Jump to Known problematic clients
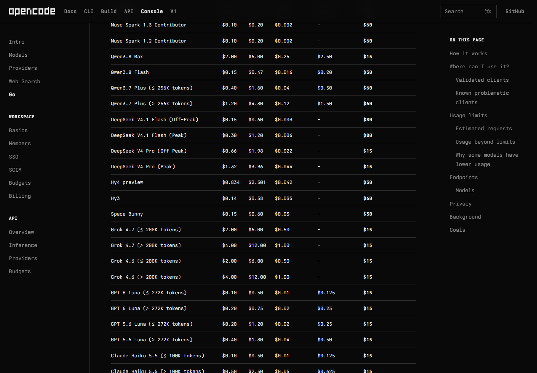Image resolution: width=537 pixels, height=373 pixels. click(482, 98)
